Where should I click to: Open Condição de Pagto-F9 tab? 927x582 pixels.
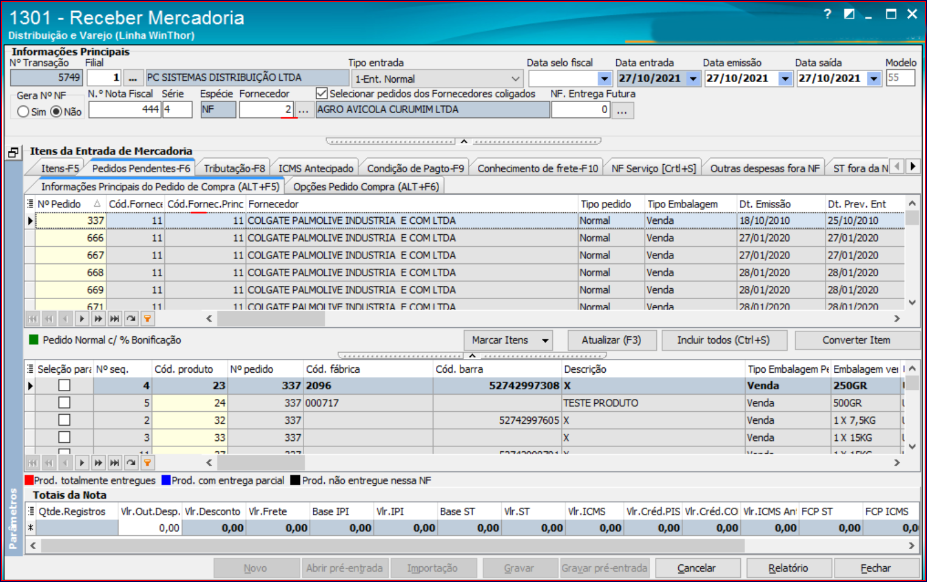pos(415,168)
